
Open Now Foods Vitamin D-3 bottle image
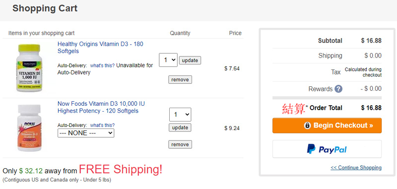(29, 128)
